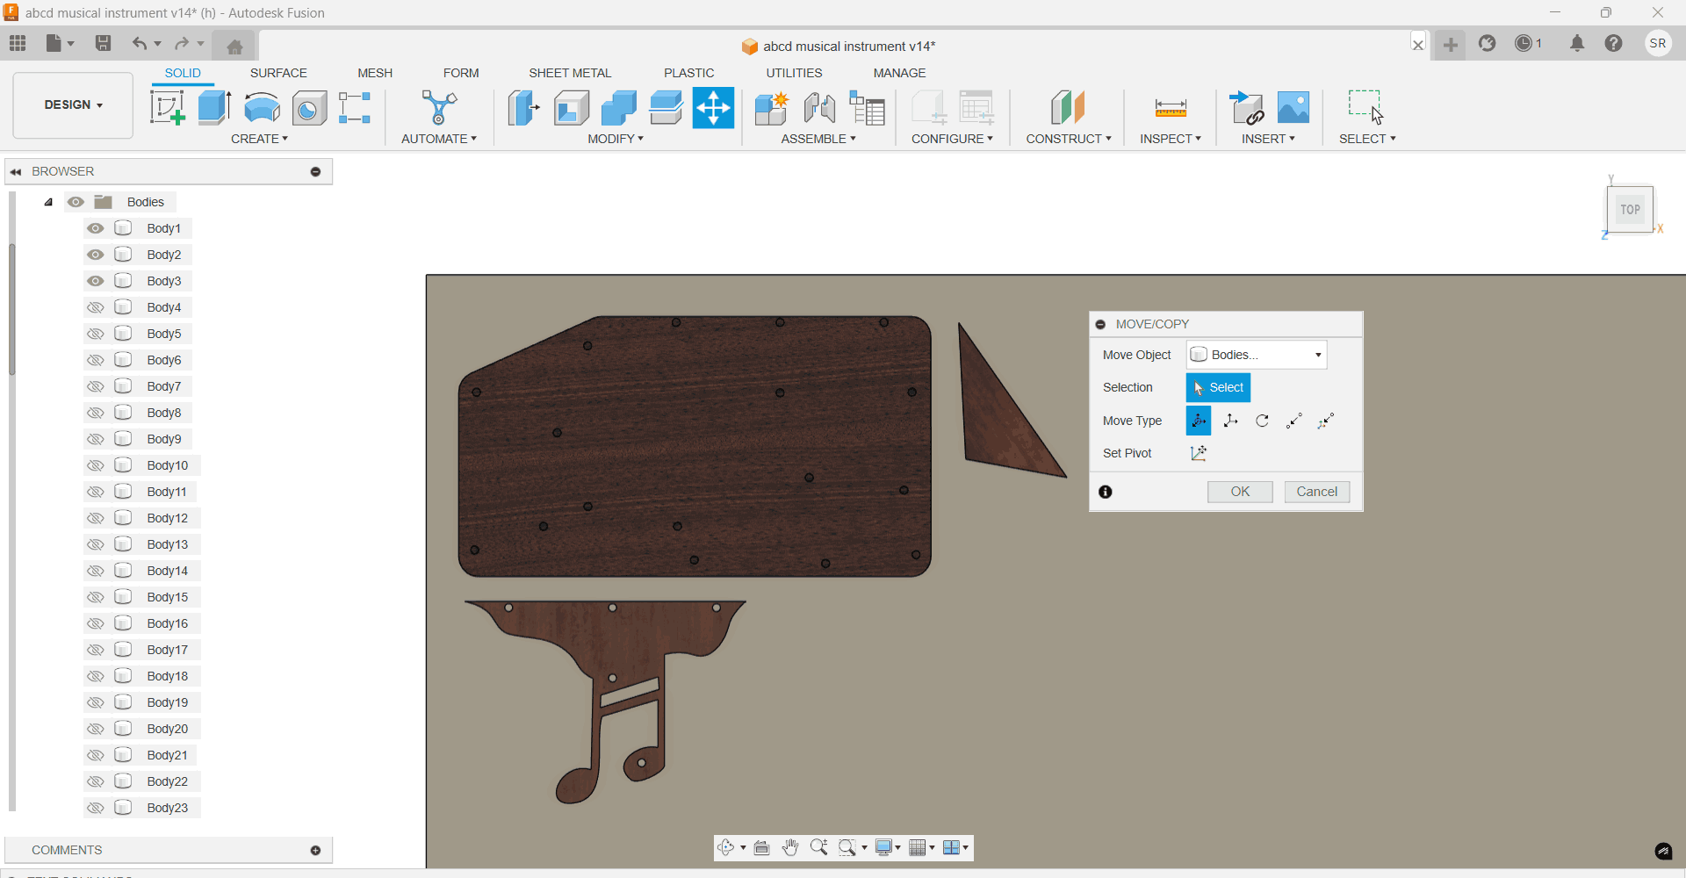The width and height of the screenshot is (1686, 878).
Task: Select the Press Pull tool icon
Action: [x=524, y=108]
